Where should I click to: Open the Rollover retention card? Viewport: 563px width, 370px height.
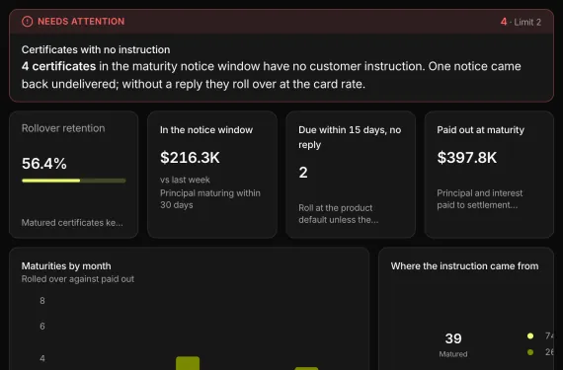[74, 175]
